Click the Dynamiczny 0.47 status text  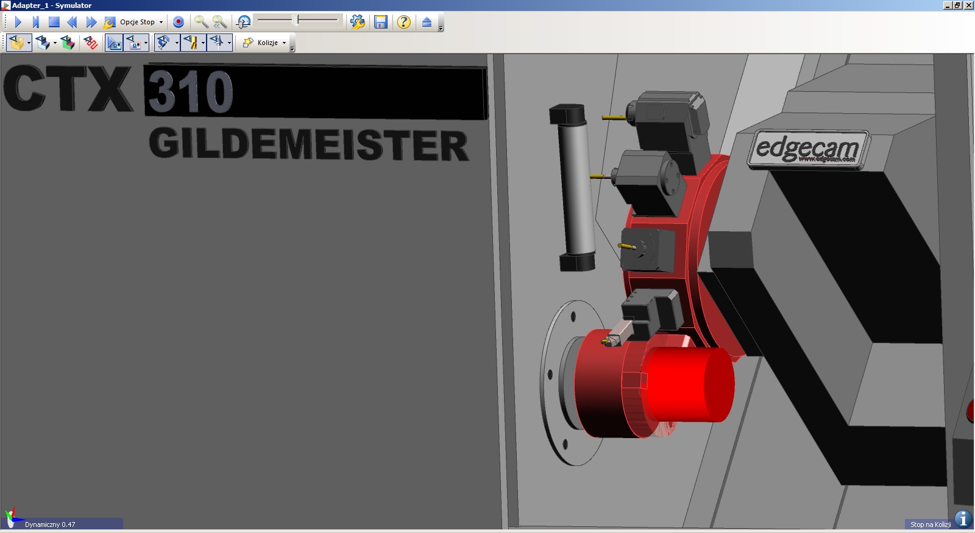pos(50,524)
